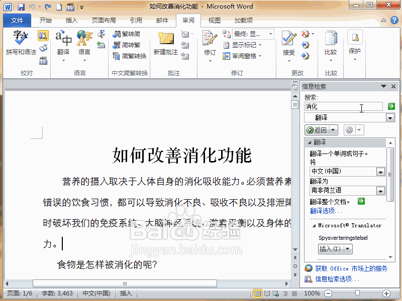
Task: Open the 文件 menu
Action: click(x=17, y=20)
